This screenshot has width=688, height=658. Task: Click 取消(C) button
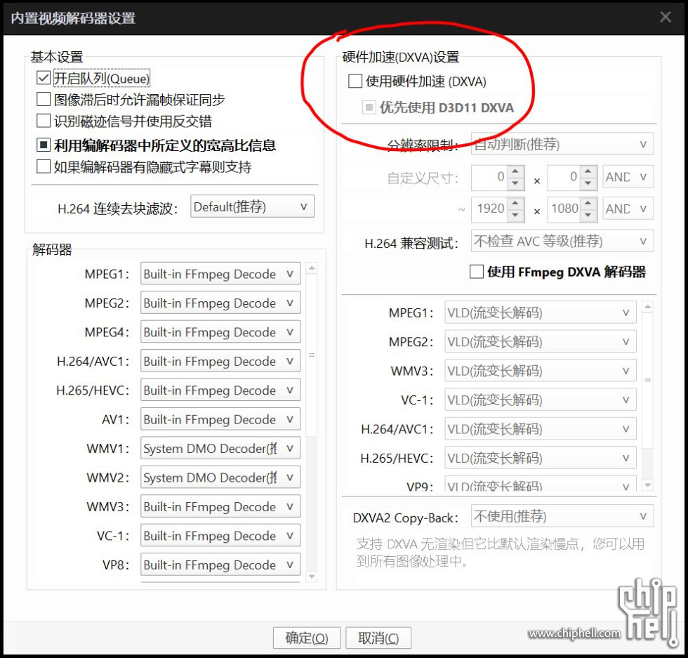click(378, 638)
